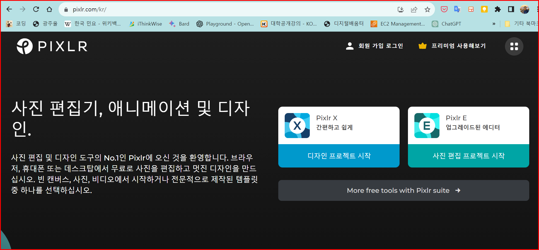Open Google Translate extension icon
The height and width of the screenshot is (250, 539).
coord(458,9)
